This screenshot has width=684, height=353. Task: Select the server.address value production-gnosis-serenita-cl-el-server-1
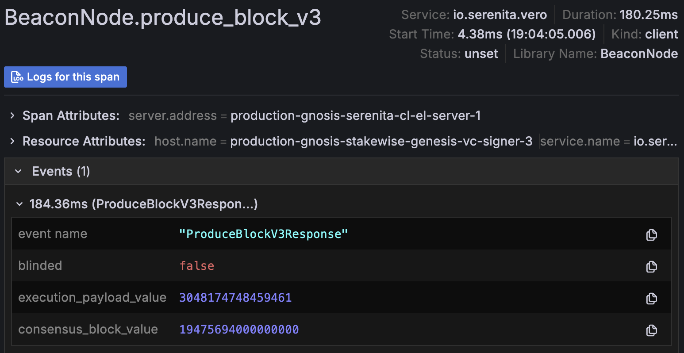[x=355, y=115]
